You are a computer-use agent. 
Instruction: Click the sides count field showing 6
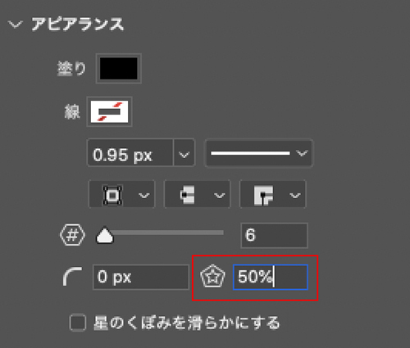coord(274,235)
